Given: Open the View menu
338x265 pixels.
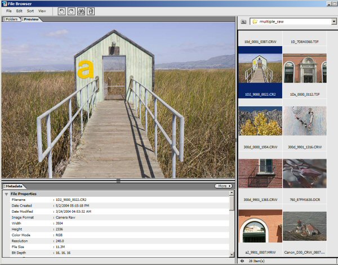Looking at the screenshot, I should pos(42,11).
